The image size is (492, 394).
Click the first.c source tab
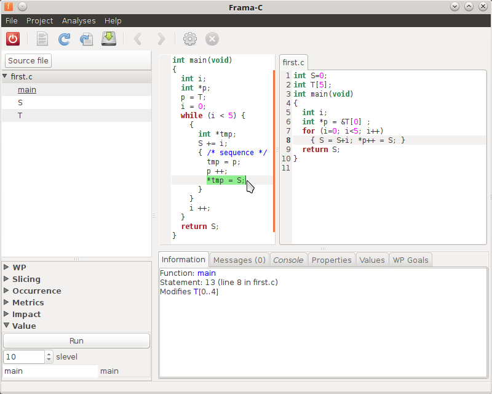tap(293, 63)
